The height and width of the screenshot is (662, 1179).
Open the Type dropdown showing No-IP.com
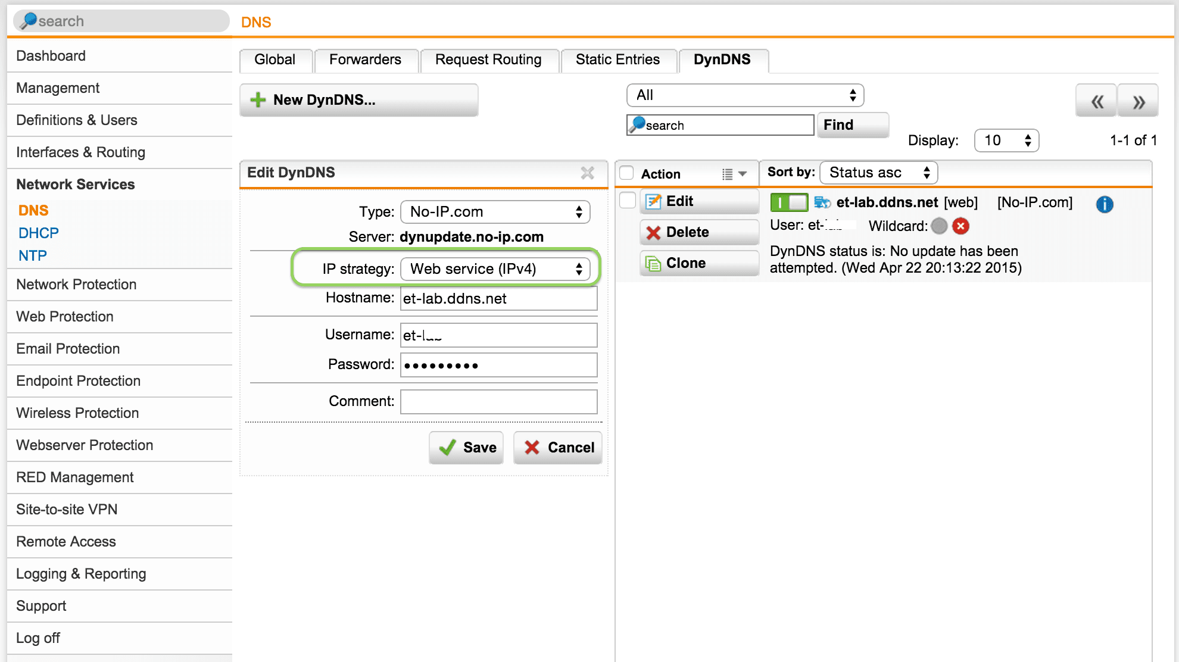click(x=495, y=212)
